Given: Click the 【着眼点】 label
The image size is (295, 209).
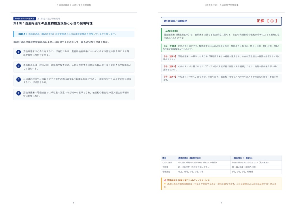Looking at the screenshot, I should 22,34.
